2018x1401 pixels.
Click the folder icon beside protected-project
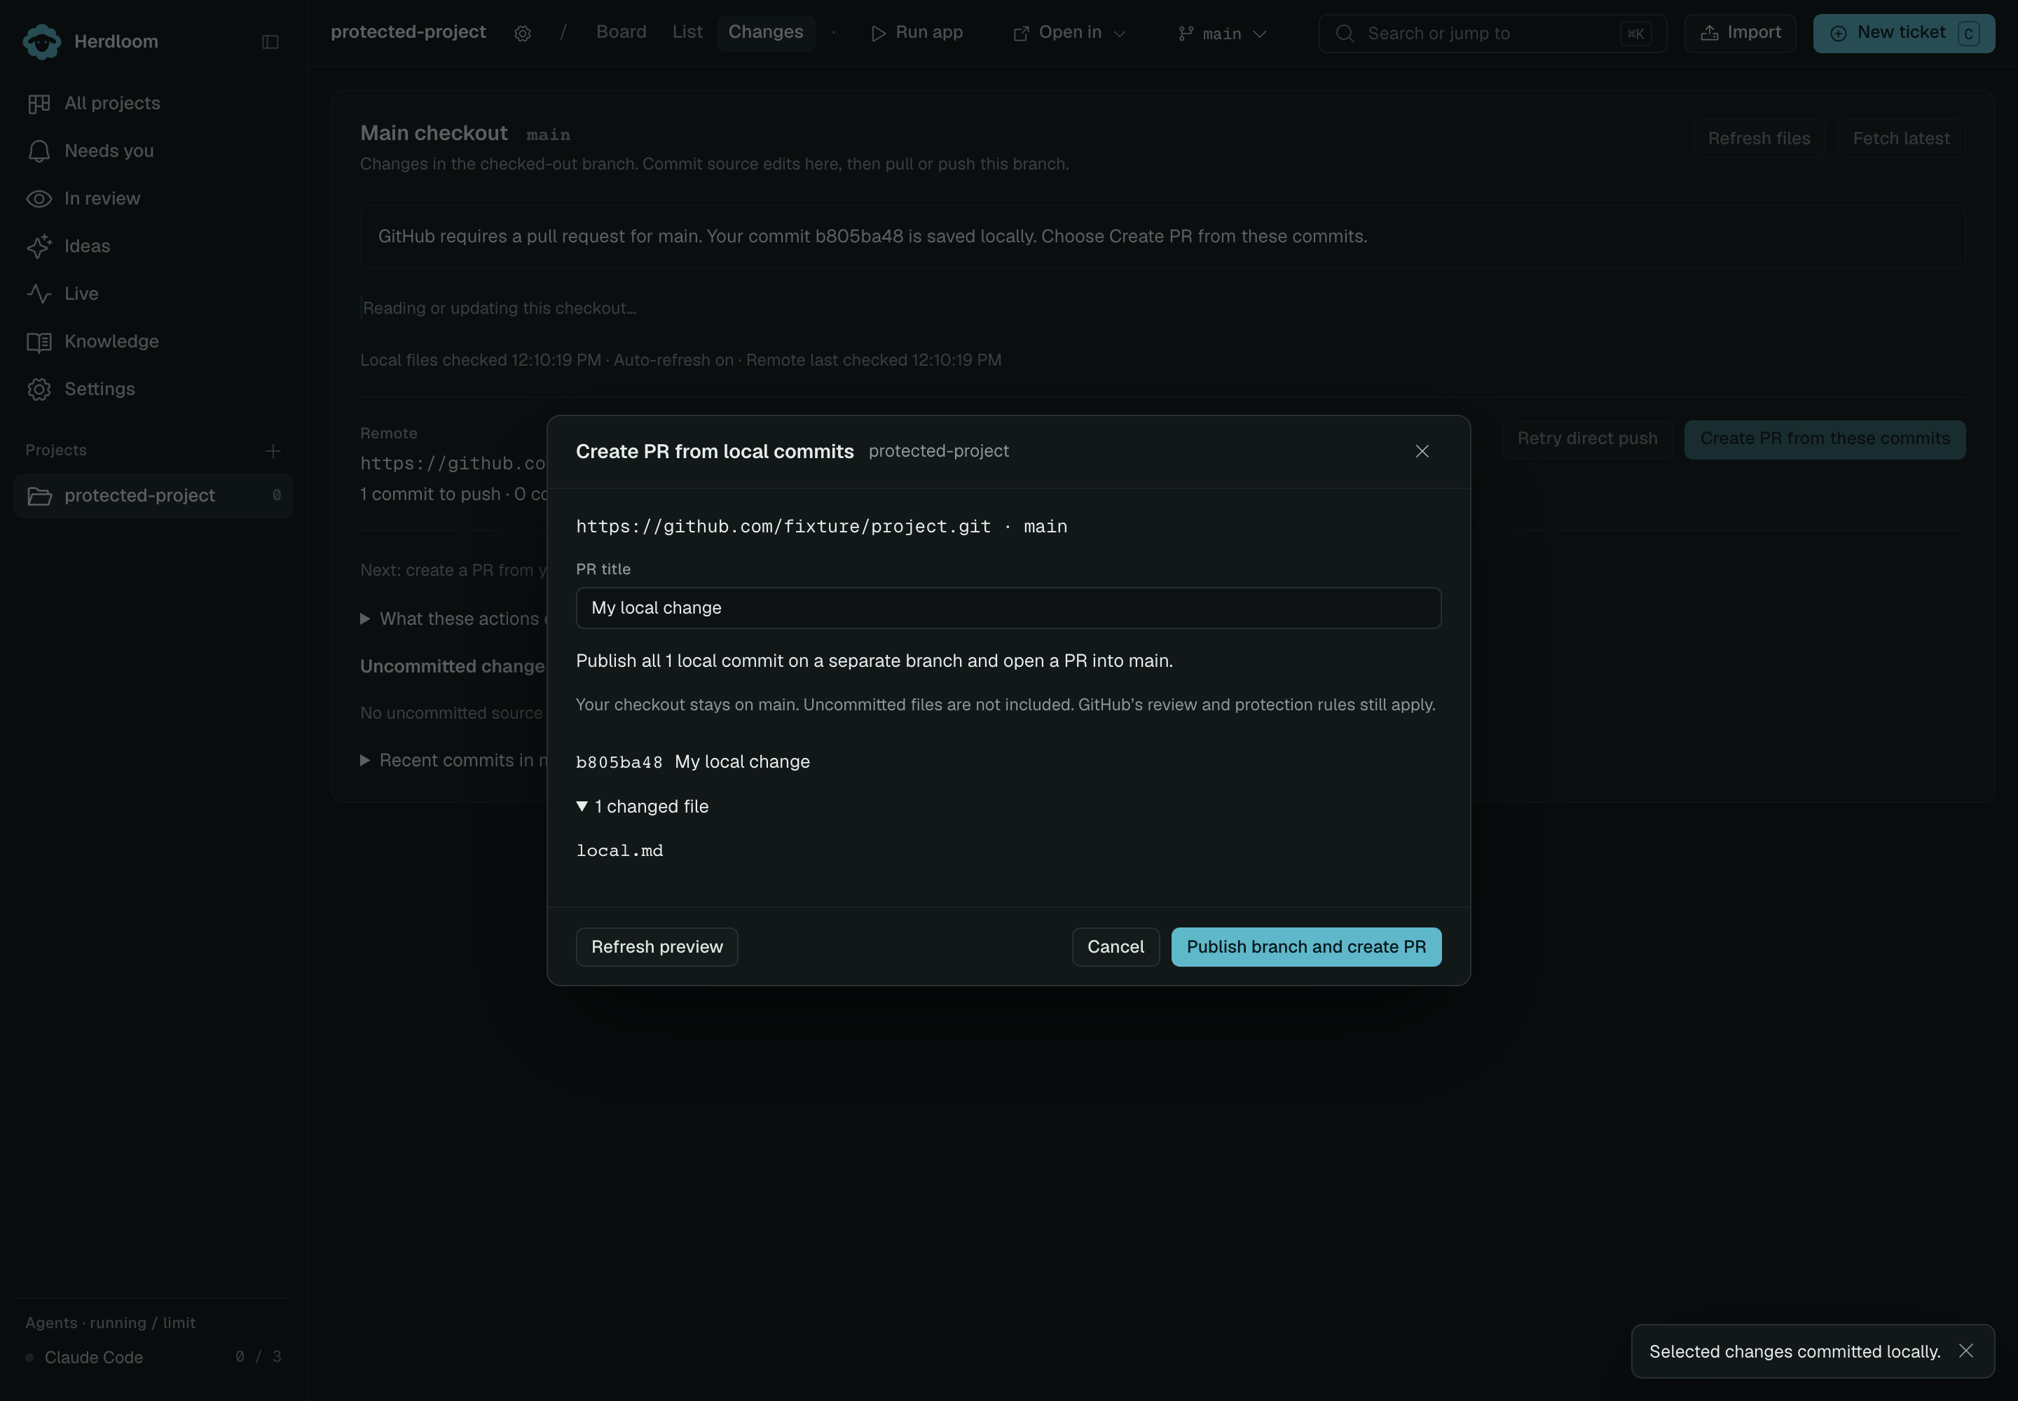pyautogui.click(x=39, y=496)
